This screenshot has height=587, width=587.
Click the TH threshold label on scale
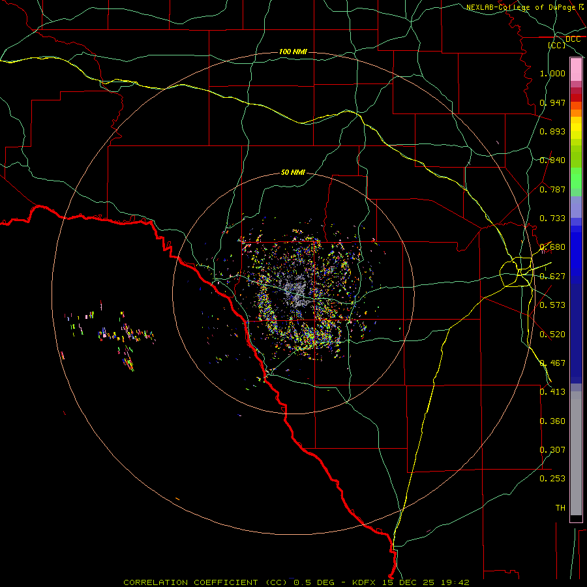560,508
